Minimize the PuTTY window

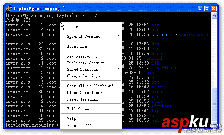click(x=200, y=8)
